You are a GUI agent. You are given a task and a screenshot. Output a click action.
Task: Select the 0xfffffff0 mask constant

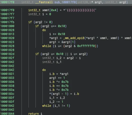(86, 46)
